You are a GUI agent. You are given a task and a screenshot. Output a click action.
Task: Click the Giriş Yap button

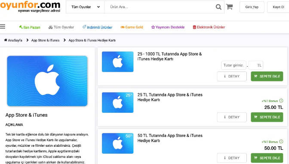pyautogui.click(x=252, y=7)
